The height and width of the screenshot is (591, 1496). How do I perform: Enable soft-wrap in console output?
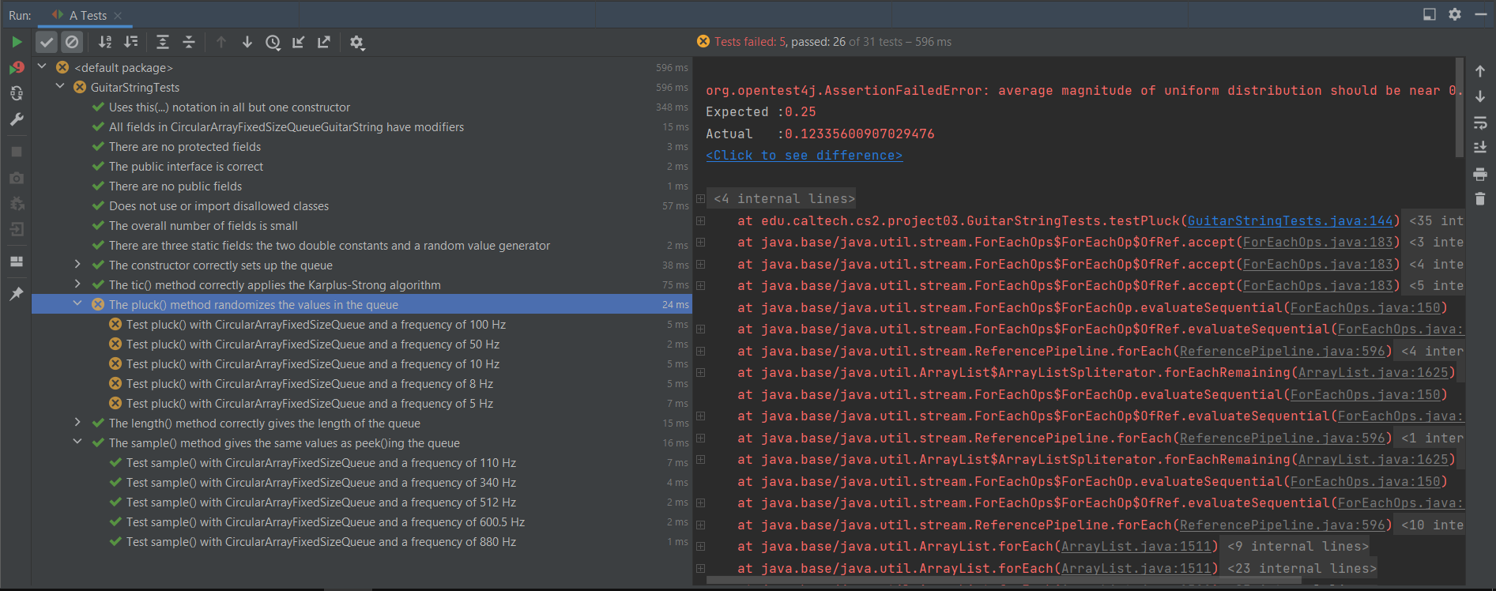click(x=1480, y=122)
